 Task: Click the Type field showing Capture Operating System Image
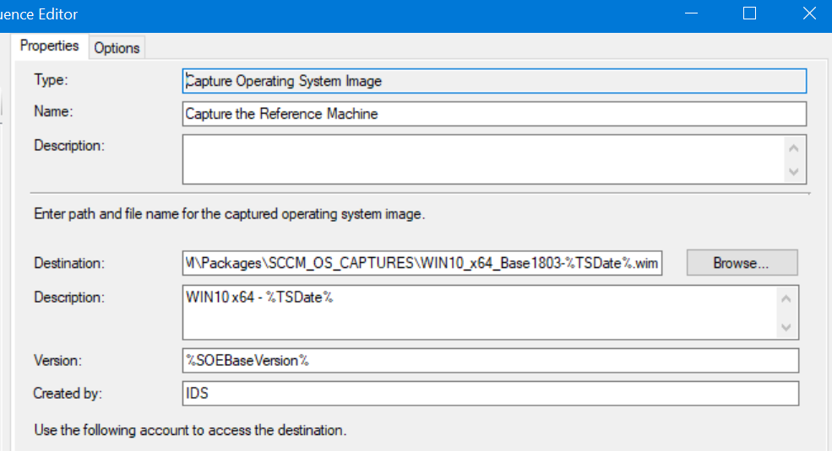(494, 81)
